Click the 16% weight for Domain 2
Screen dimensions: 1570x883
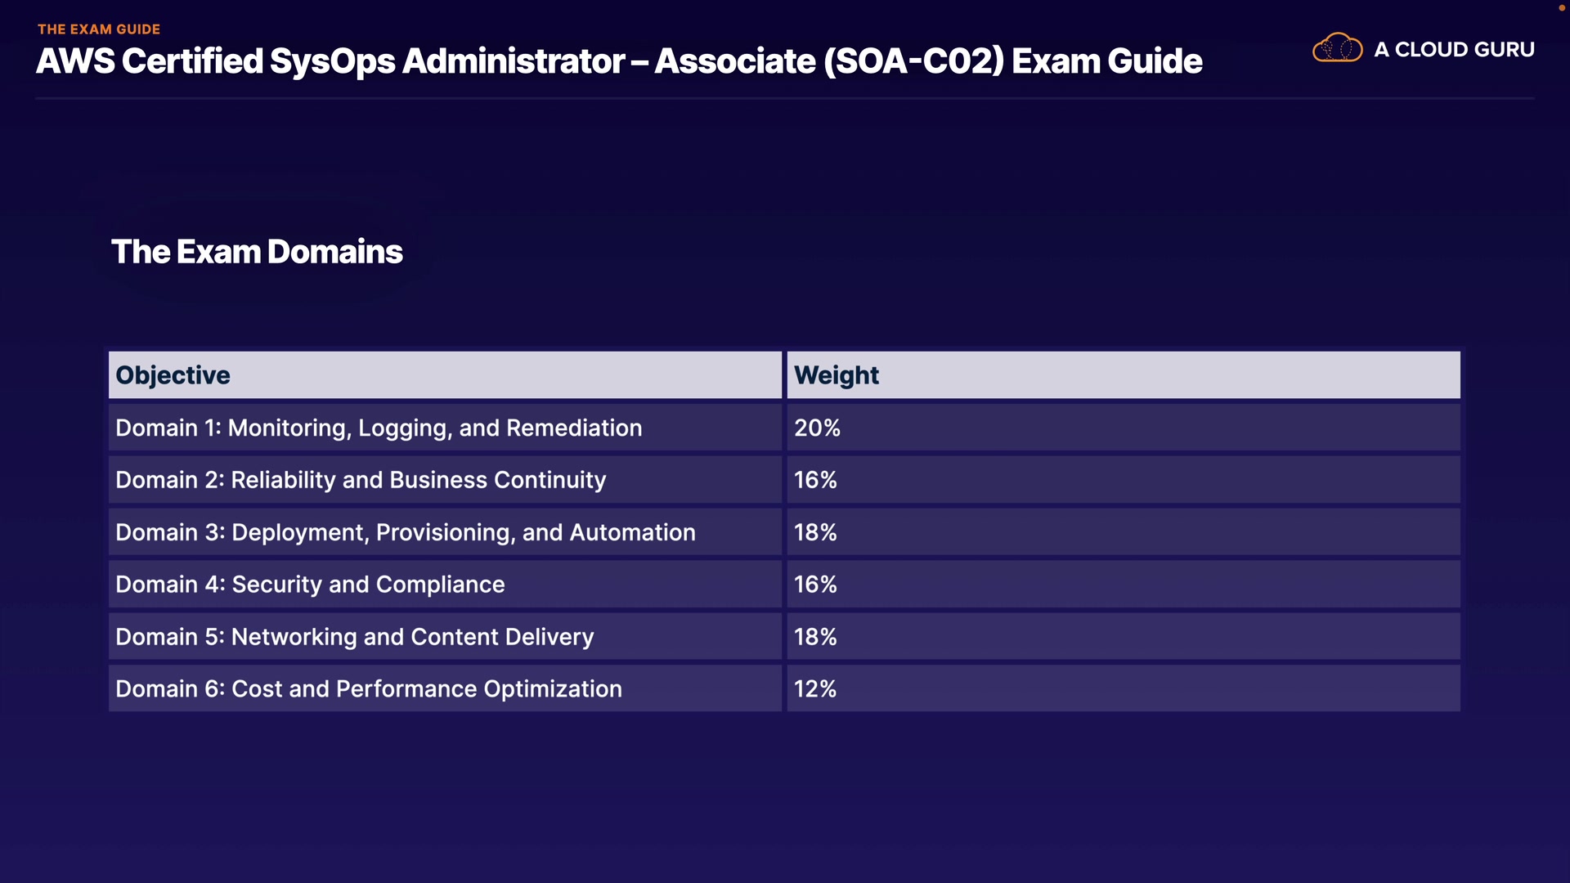[x=815, y=480]
